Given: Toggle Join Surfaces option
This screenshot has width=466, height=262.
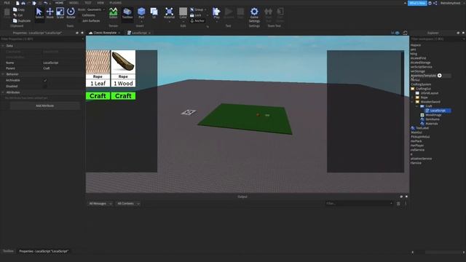Looking at the screenshot, I should tap(91, 21).
